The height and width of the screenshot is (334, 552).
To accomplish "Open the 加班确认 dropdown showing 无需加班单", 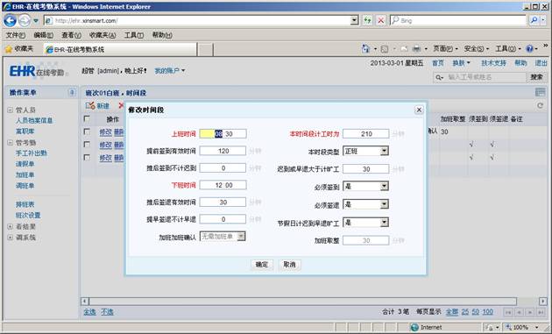I will click(241, 237).
